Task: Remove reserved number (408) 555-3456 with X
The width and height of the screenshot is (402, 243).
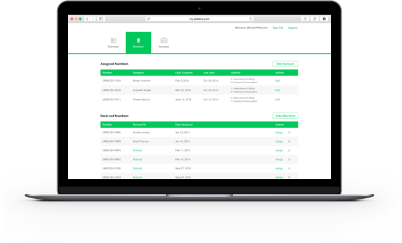Action: [289, 132]
